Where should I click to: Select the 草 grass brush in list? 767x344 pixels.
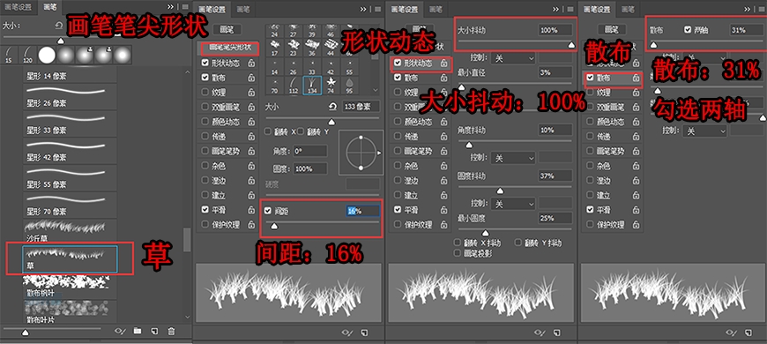[x=70, y=259]
